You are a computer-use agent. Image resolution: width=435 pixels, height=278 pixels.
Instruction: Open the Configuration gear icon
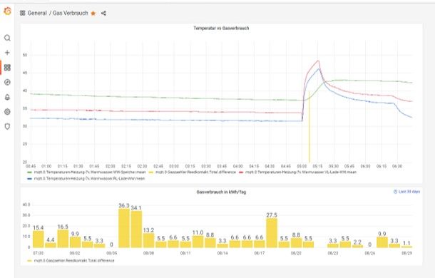pyautogui.click(x=8, y=112)
